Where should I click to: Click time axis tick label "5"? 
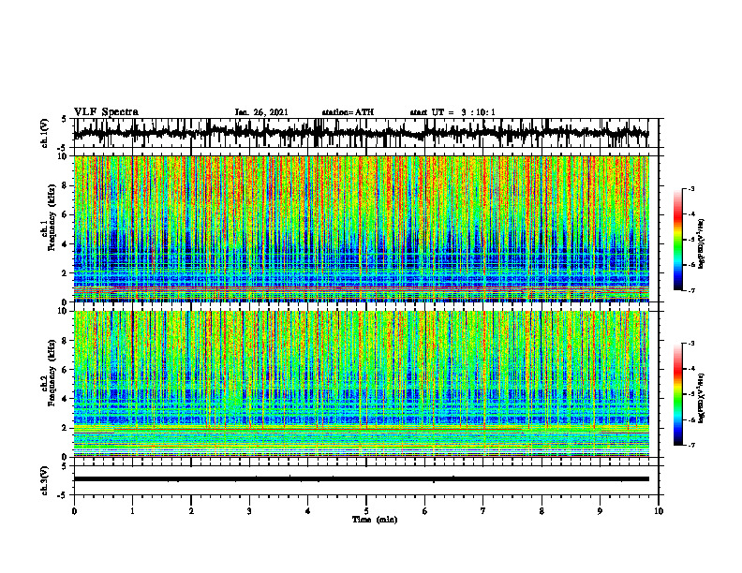(366, 511)
